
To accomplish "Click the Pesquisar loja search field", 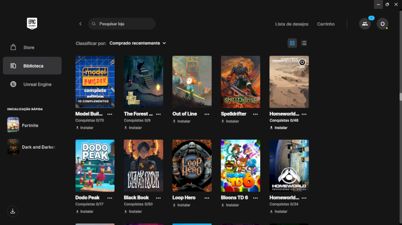I will tap(126, 24).
